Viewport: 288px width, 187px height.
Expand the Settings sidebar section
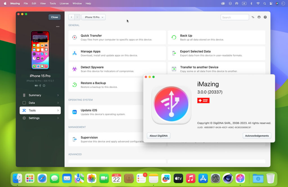click(39, 118)
